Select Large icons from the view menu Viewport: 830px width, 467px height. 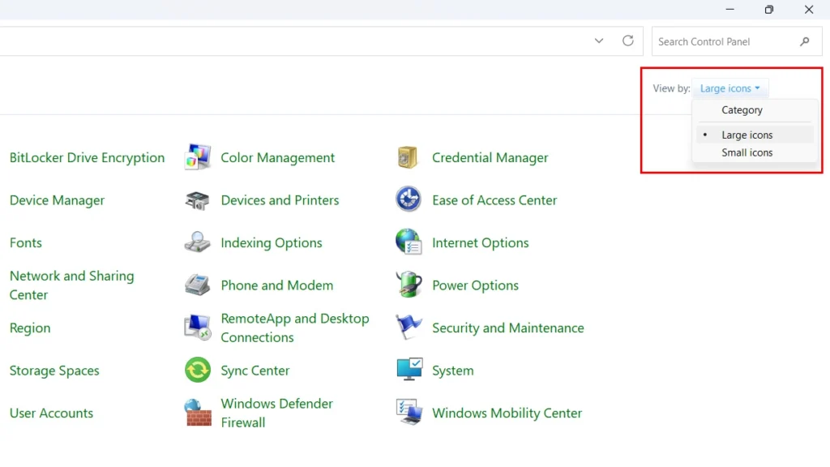(747, 134)
